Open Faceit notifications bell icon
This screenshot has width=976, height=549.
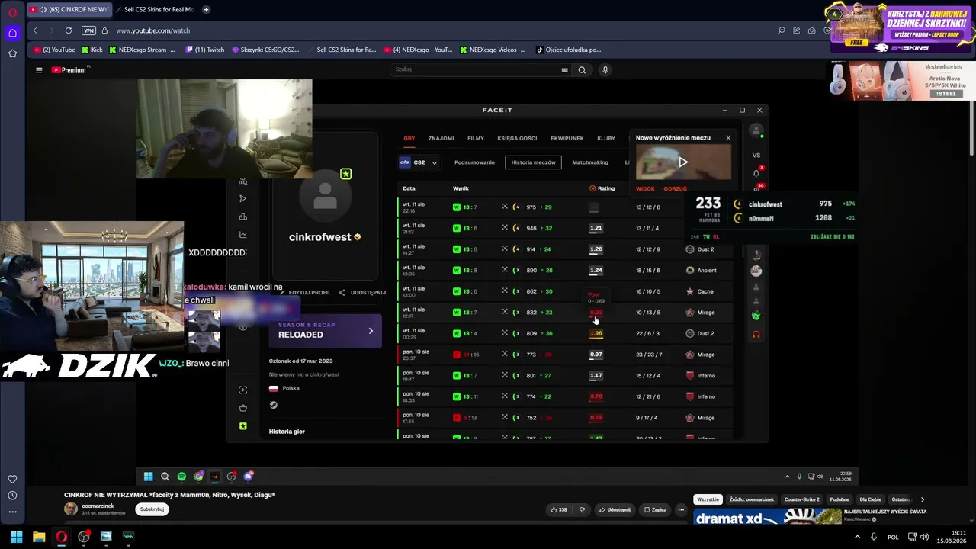click(x=756, y=173)
